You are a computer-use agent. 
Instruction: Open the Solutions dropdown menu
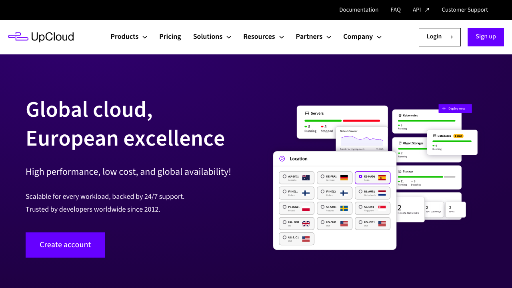pyautogui.click(x=212, y=36)
